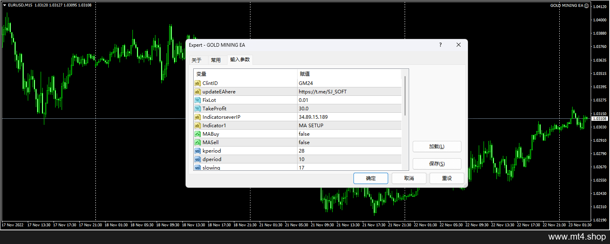Click the dialog resize grip corner

465,185
